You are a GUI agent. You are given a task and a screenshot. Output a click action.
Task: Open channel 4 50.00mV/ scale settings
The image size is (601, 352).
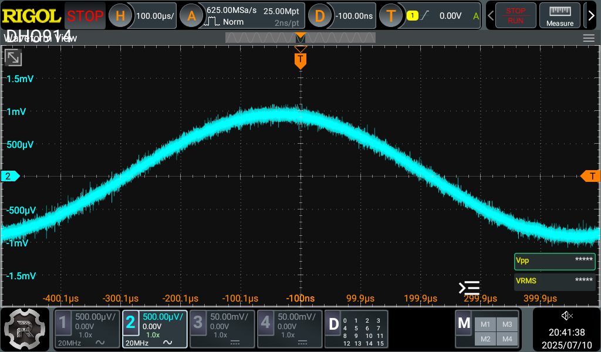pos(296,317)
